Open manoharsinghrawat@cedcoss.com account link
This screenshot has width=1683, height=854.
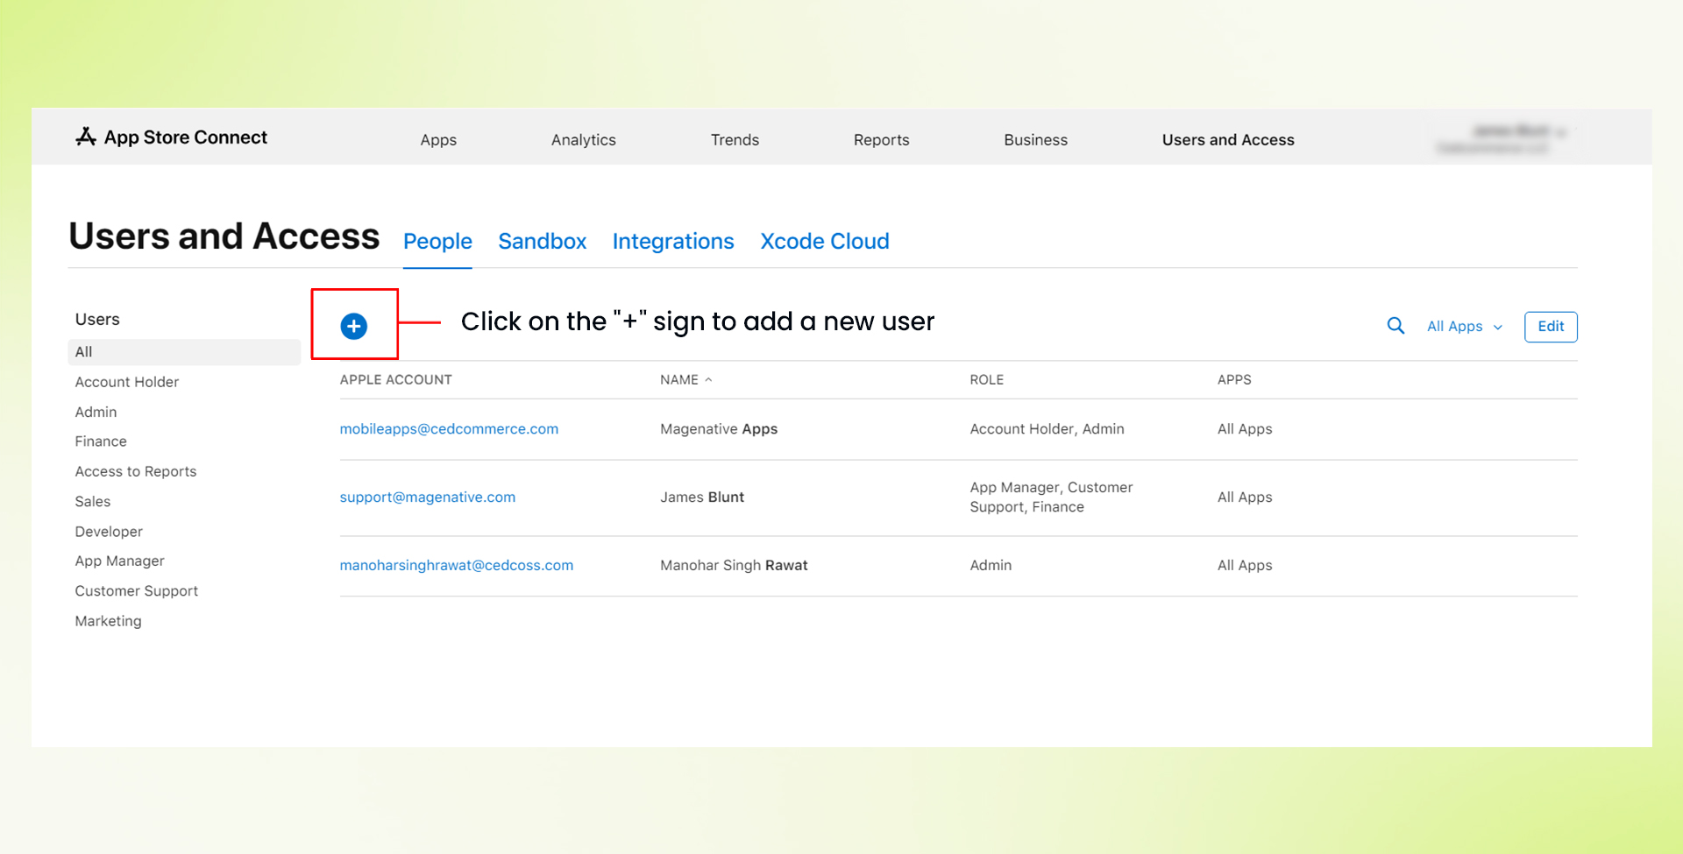[457, 566]
